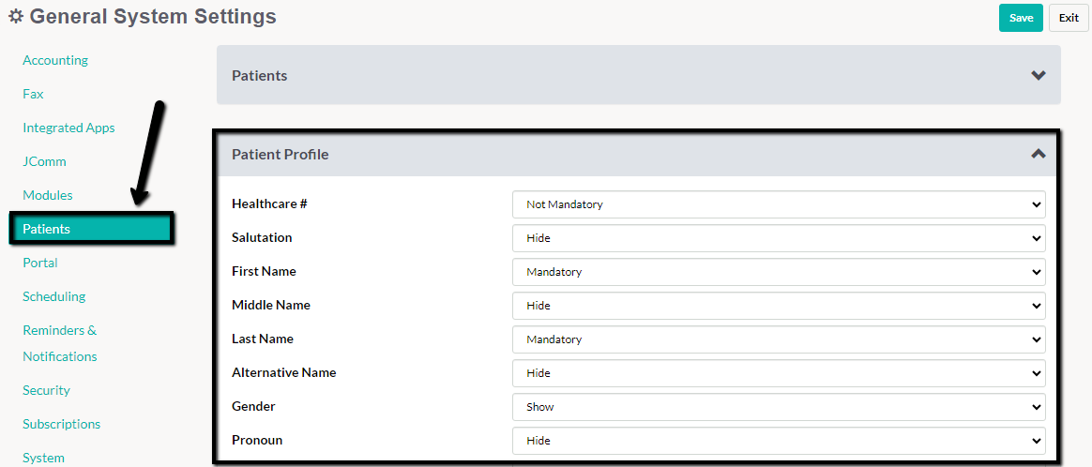This screenshot has width=1092, height=467.
Task: Click the Alternative Name field label
Action: tap(284, 372)
